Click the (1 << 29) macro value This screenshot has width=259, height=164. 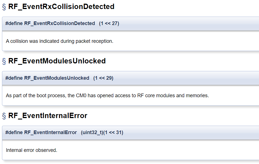click(x=103, y=78)
